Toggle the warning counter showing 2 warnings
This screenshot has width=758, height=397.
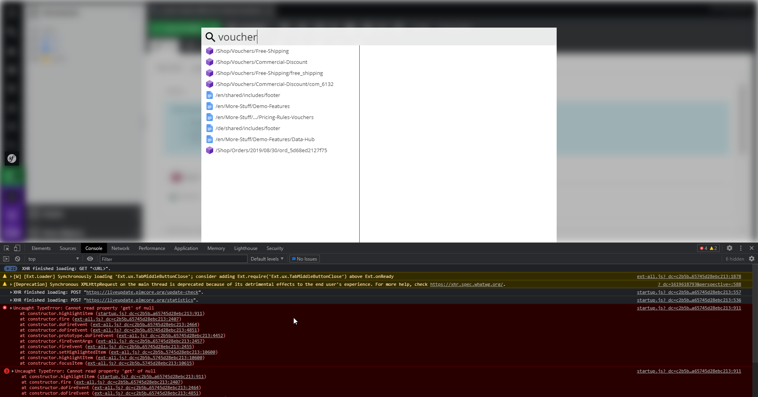point(713,248)
